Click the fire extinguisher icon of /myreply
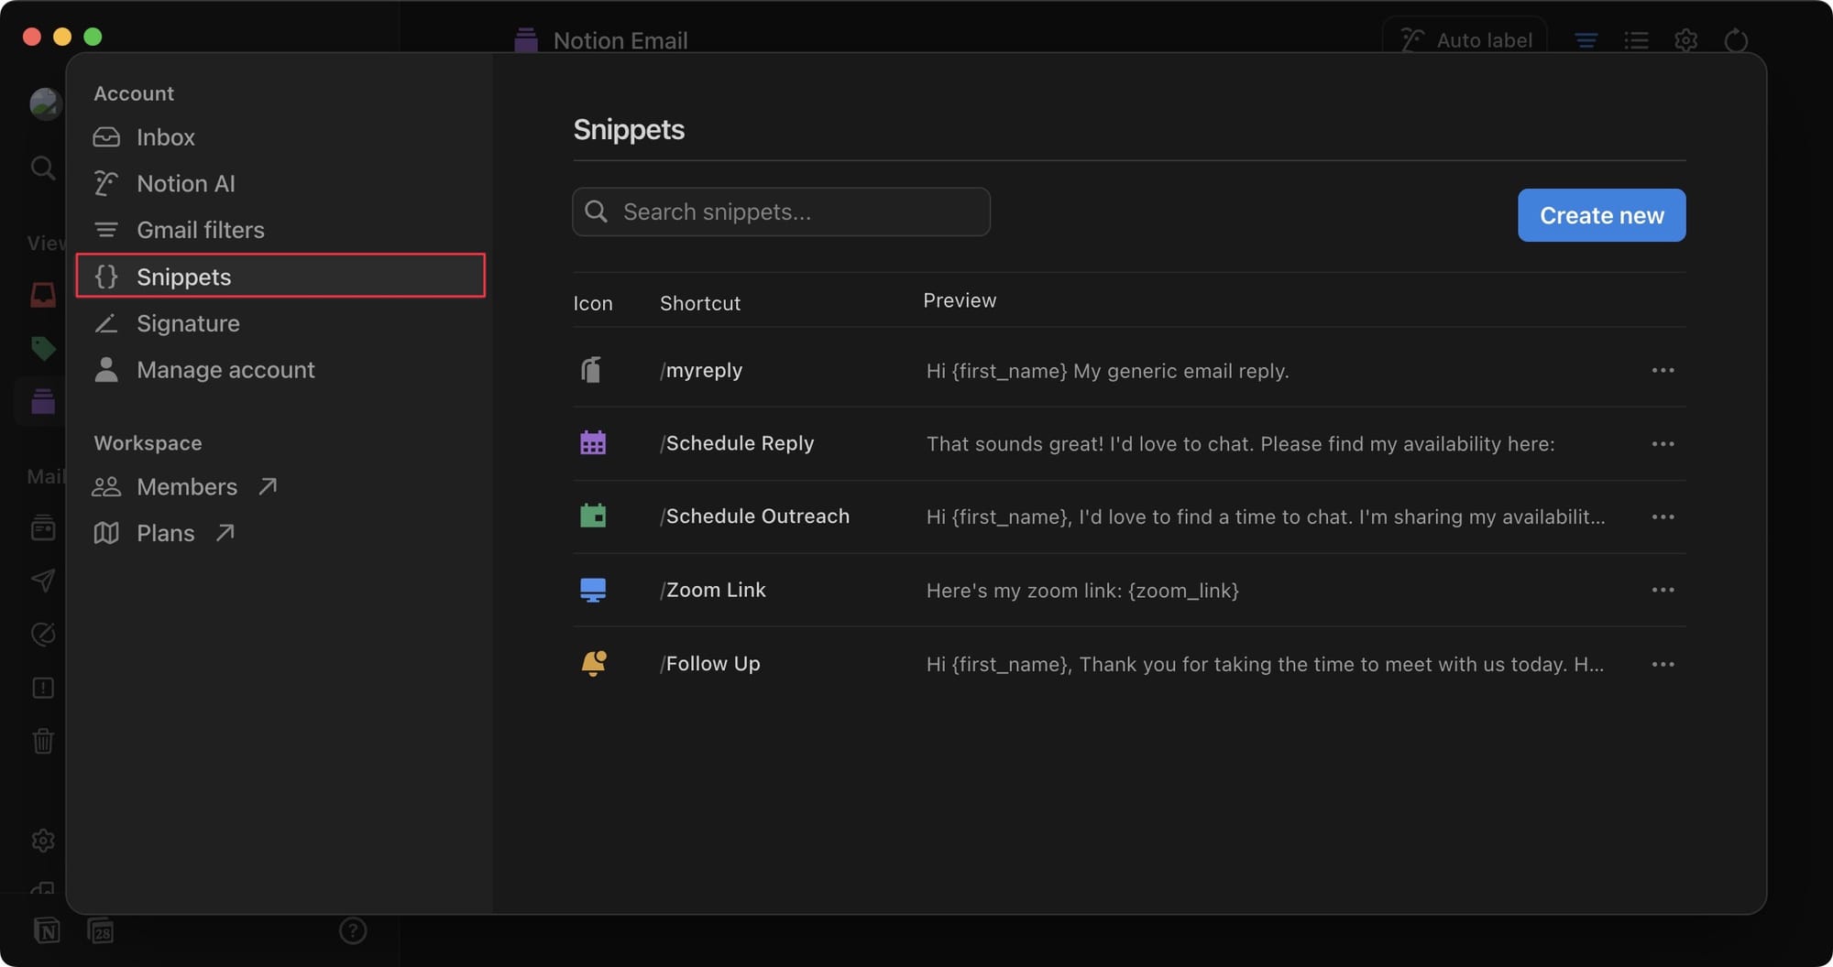The width and height of the screenshot is (1833, 967). [x=592, y=370]
